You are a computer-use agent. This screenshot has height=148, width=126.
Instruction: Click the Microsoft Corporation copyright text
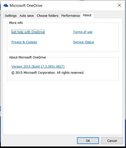pos(48,73)
